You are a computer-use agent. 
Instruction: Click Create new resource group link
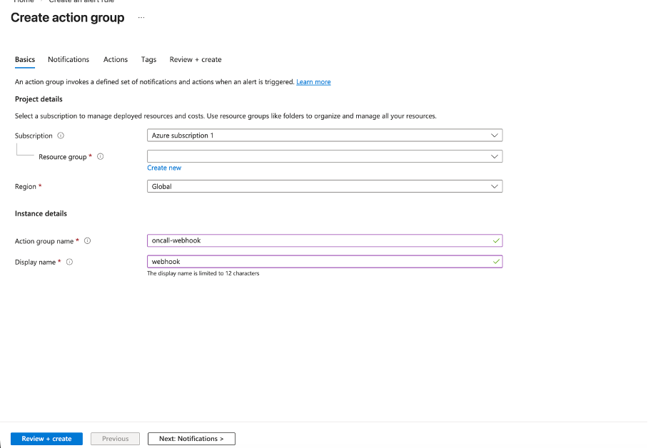(164, 168)
